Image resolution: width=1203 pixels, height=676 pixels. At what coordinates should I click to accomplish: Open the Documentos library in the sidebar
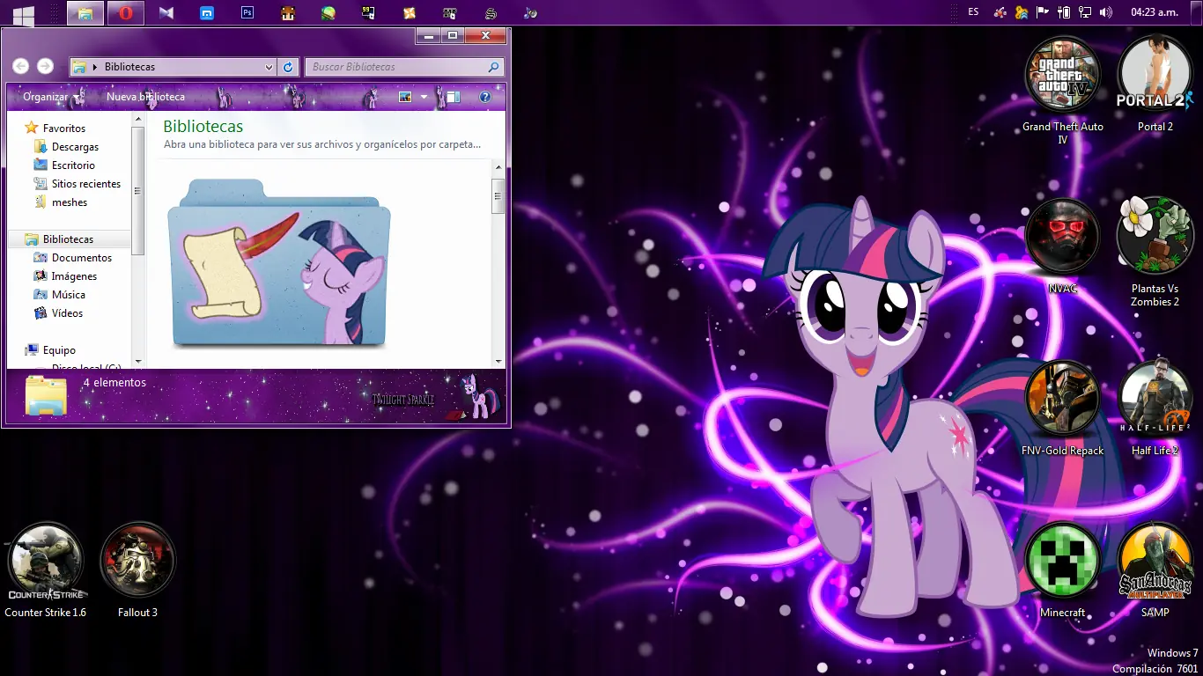point(73,257)
